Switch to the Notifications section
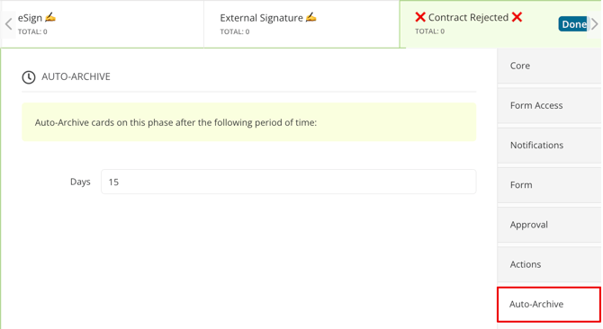The width and height of the screenshot is (603, 329). [x=549, y=145]
